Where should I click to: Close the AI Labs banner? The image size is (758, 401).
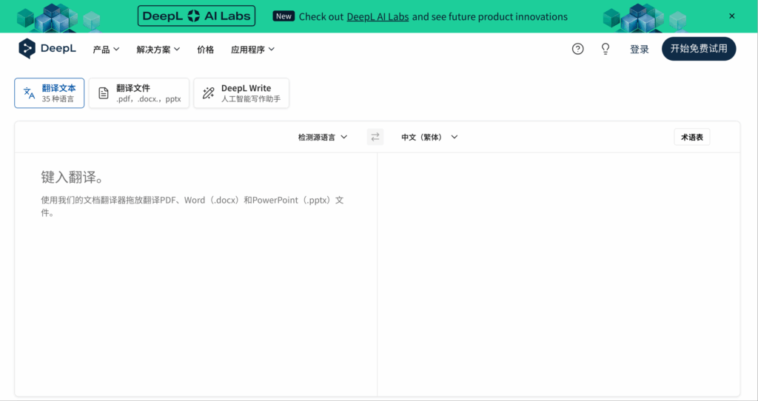click(732, 16)
